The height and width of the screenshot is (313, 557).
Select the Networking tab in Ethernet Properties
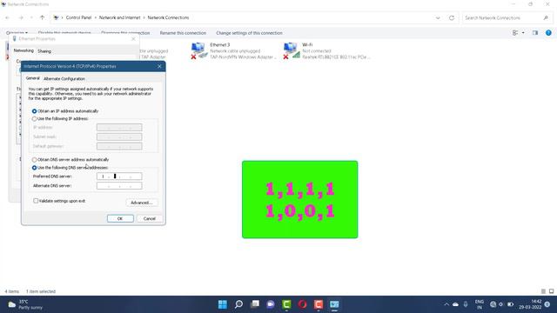click(23, 50)
